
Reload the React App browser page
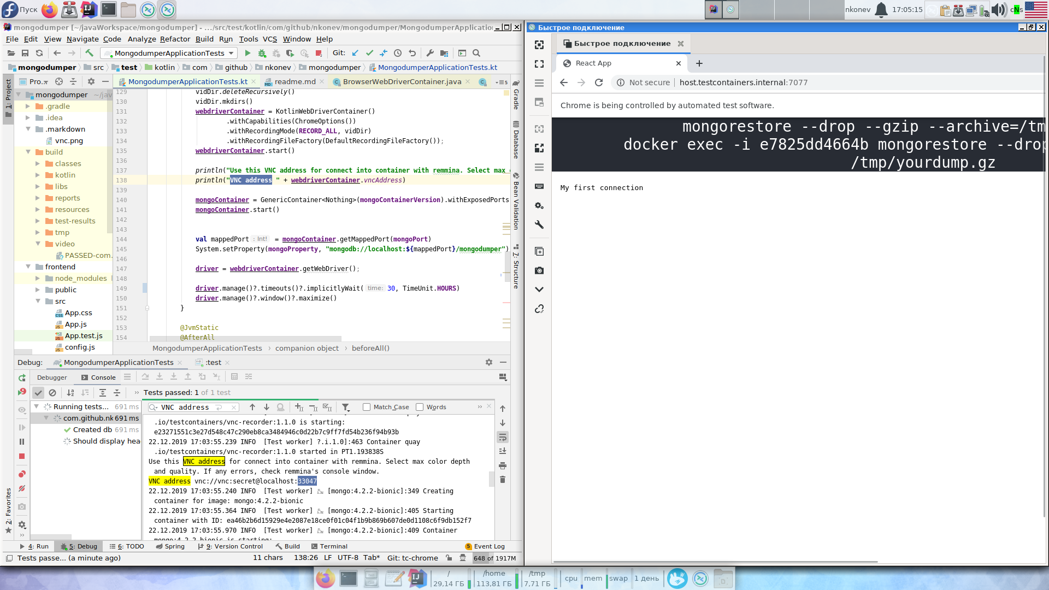599,82
